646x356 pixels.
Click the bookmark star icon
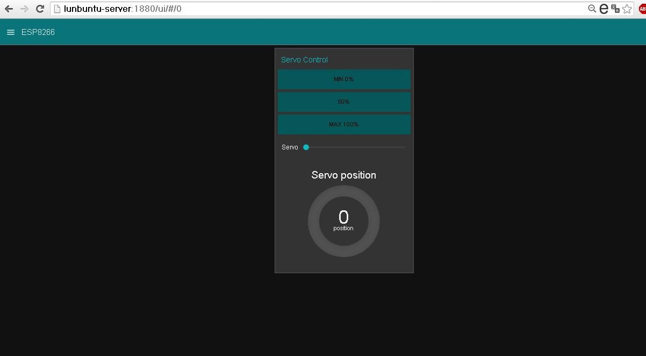tap(627, 9)
